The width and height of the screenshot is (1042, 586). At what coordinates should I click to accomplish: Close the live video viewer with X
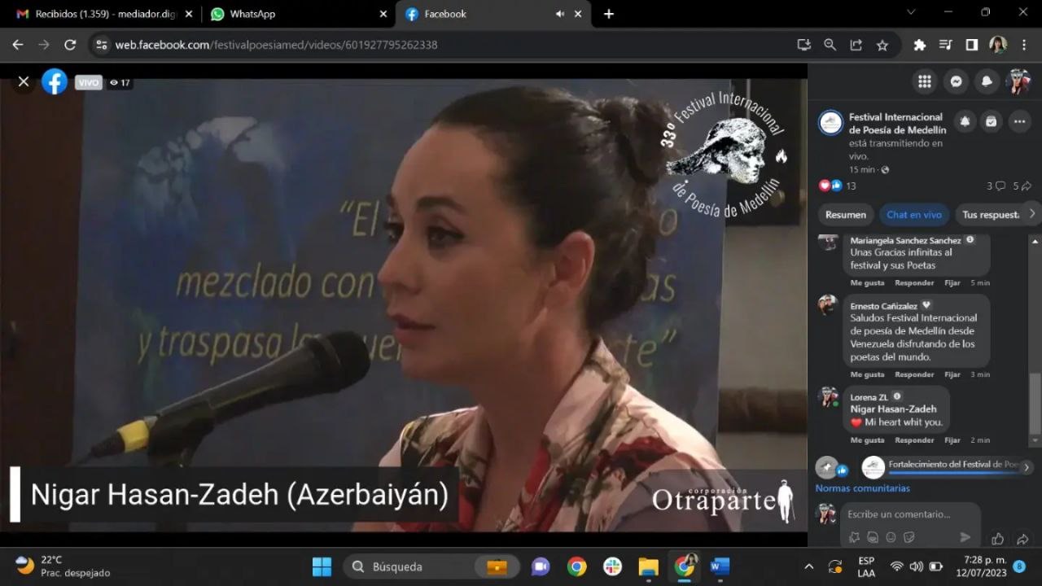click(24, 81)
